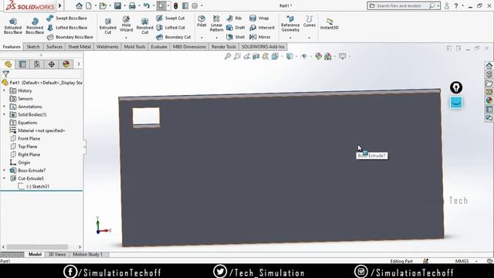Screen dimensions: 494x278
Task: Select the Intersect feature
Action: pos(262,28)
